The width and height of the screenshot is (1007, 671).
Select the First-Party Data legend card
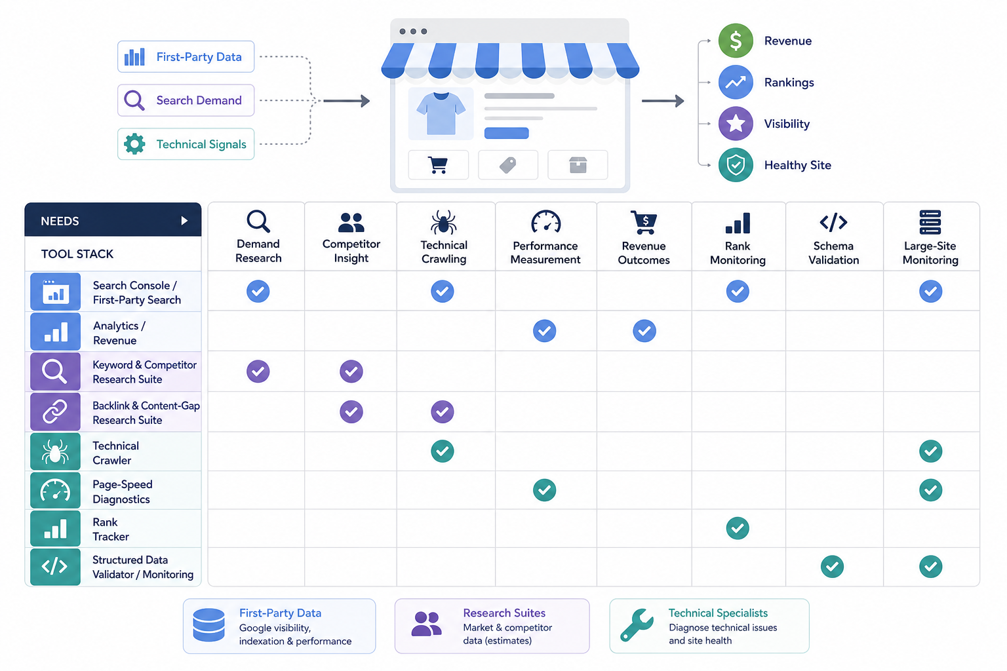[x=279, y=626]
